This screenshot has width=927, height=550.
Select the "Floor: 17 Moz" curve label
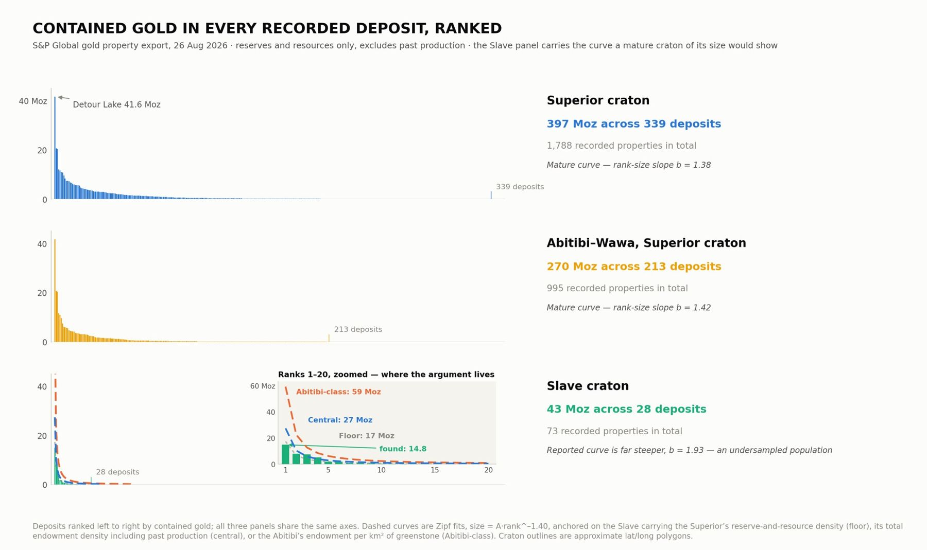click(366, 436)
